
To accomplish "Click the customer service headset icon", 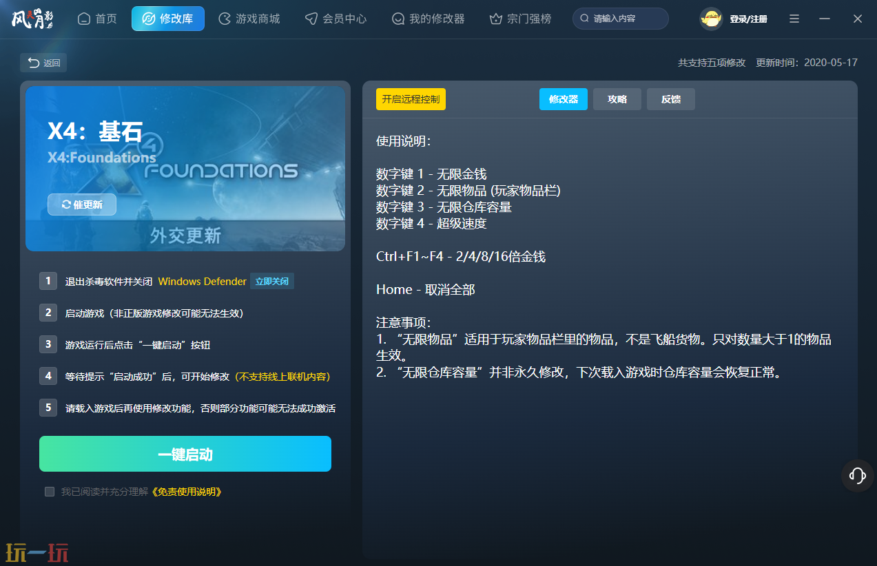I will tap(858, 475).
